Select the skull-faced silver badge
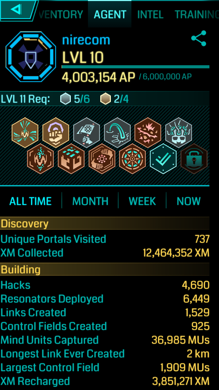 click(179, 133)
